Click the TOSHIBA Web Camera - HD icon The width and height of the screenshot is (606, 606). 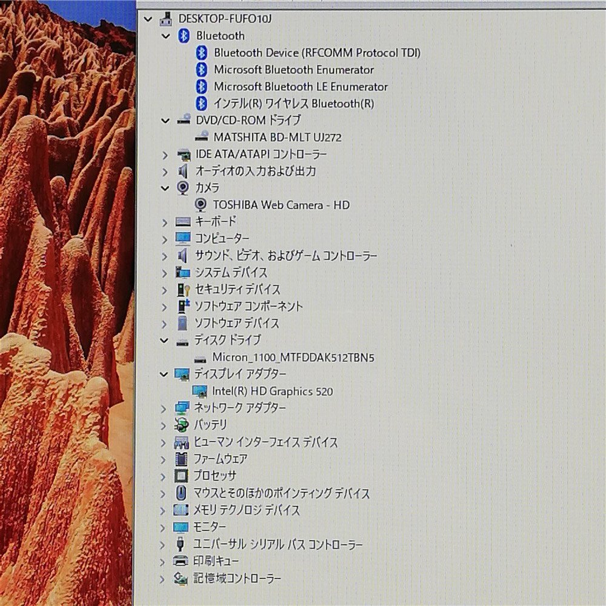click(201, 205)
